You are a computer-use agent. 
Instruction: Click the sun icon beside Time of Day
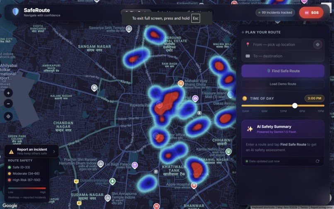244,98
